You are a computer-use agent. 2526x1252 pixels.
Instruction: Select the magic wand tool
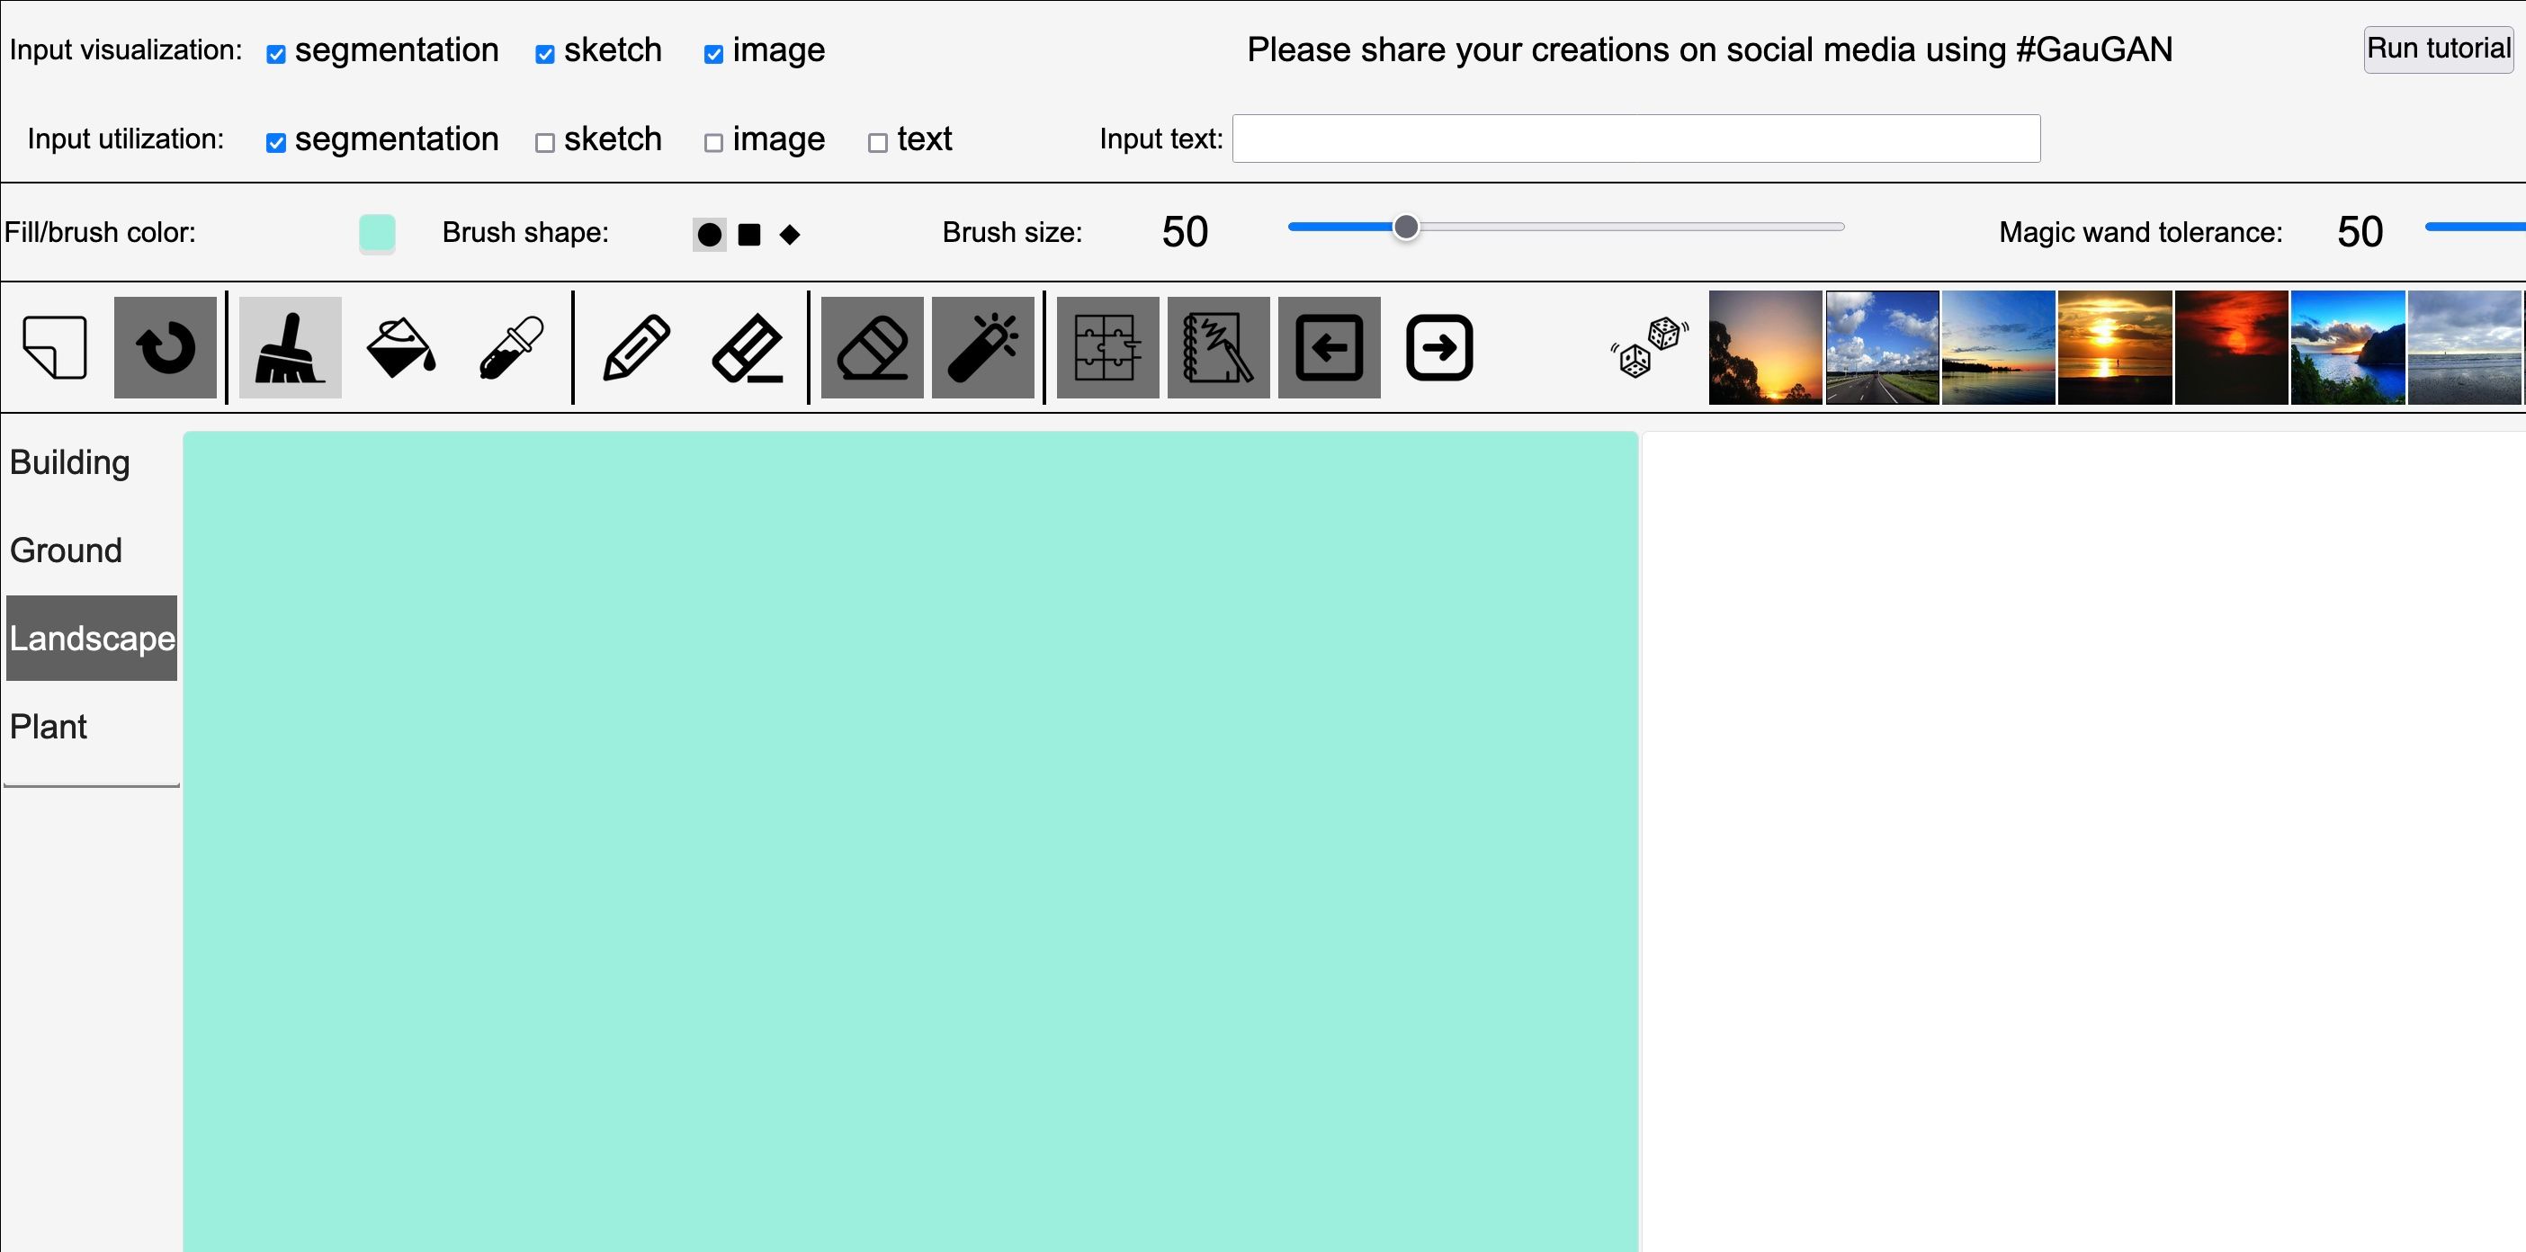(x=982, y=347)
